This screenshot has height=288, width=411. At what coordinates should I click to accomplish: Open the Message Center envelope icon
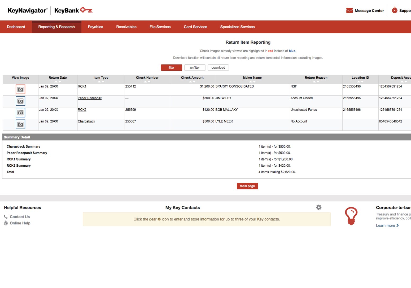click(350, 10)
